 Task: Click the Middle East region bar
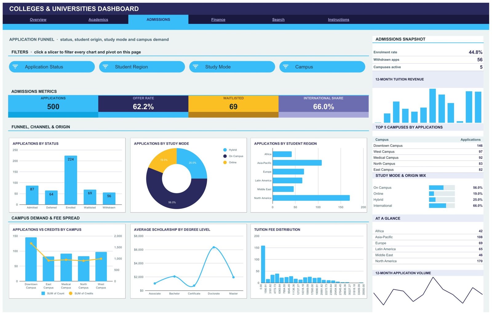coord(283,189)
